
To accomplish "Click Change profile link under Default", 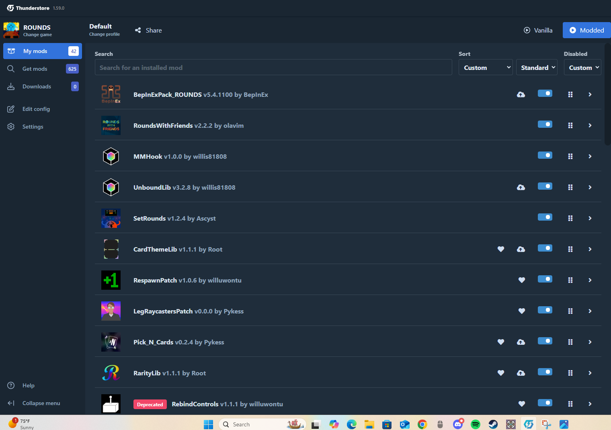I will [105, 35].
